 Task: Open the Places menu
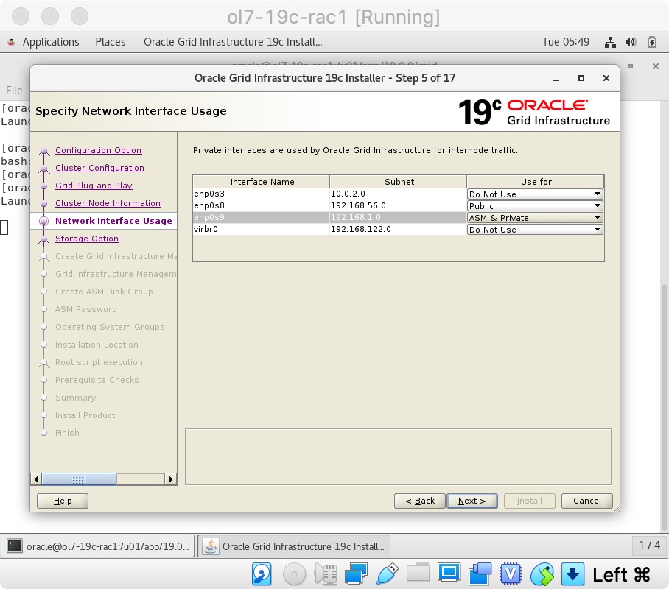point(110,42)
